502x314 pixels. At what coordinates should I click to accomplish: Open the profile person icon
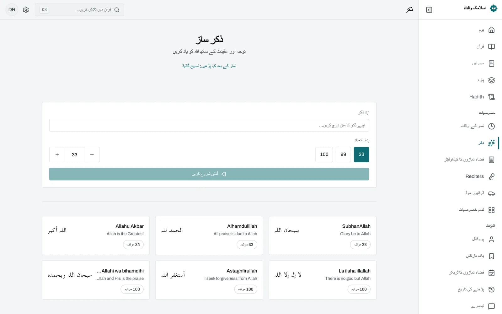[491, 239]
